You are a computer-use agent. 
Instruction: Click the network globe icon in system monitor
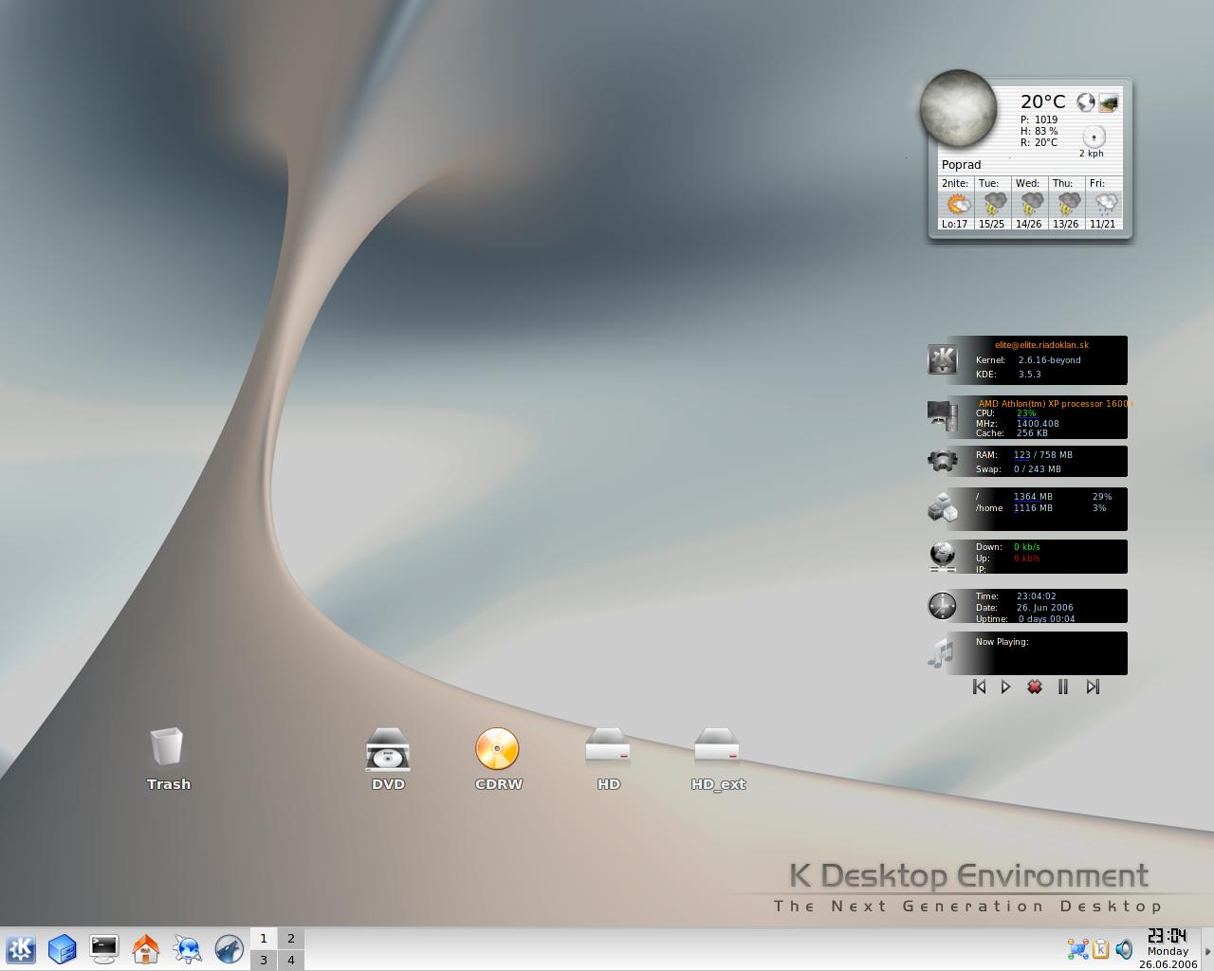pyautogui.click(x=942, y=556)
